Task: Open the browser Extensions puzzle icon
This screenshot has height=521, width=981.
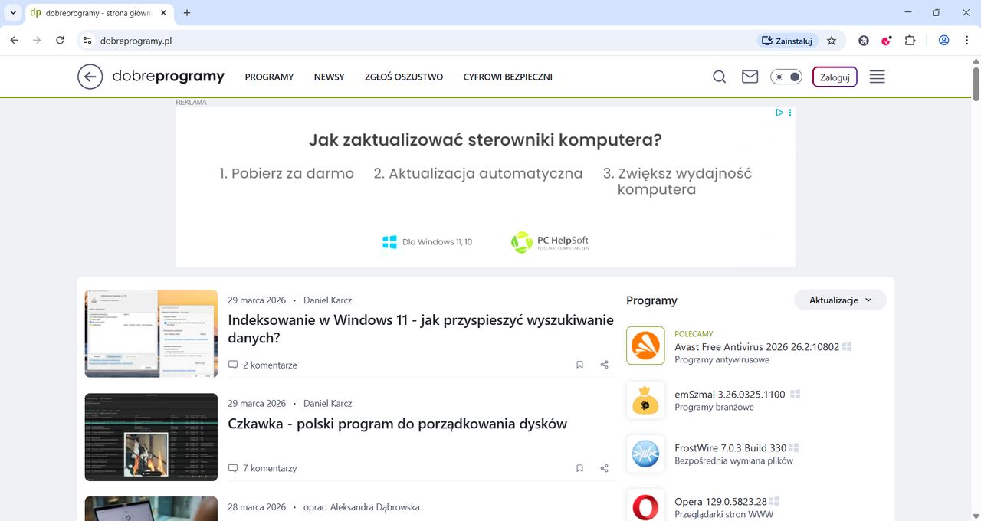Action: click(910, 41)
